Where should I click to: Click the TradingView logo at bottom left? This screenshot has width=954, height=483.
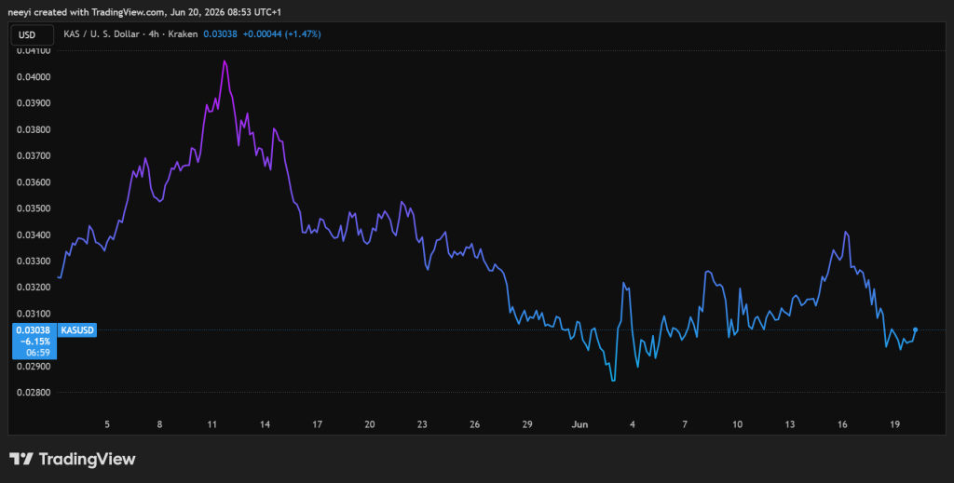coord(73,460)
